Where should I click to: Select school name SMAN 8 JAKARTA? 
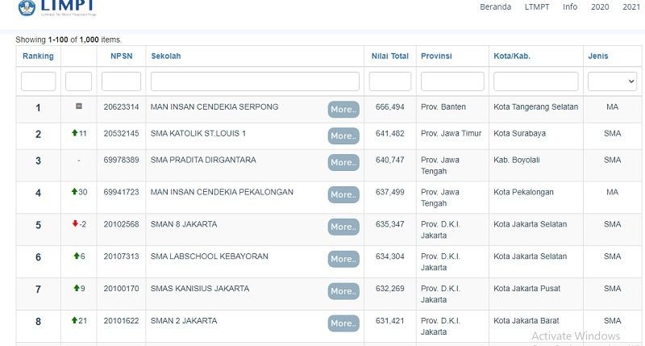tap(184, 223)
